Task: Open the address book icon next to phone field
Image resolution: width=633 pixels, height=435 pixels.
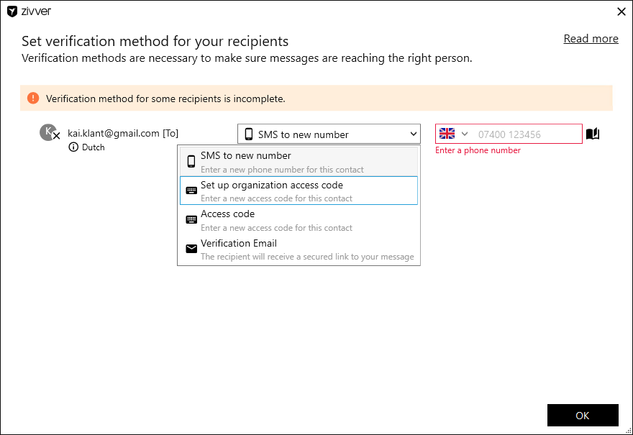Action: point(593,134)
